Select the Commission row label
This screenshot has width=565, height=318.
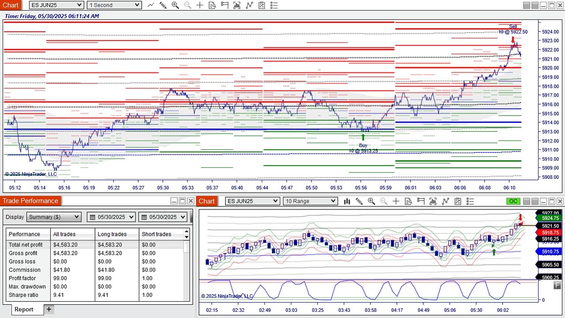click(25, 270)
